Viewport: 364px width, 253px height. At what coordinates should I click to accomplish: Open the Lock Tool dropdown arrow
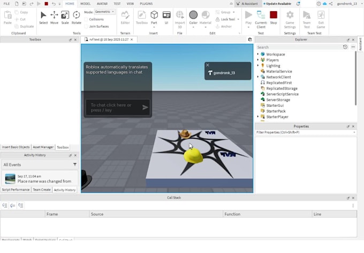tap(238, 19)
